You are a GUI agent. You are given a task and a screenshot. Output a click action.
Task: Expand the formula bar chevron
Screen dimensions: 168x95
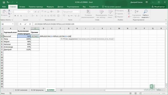(166, 24)
